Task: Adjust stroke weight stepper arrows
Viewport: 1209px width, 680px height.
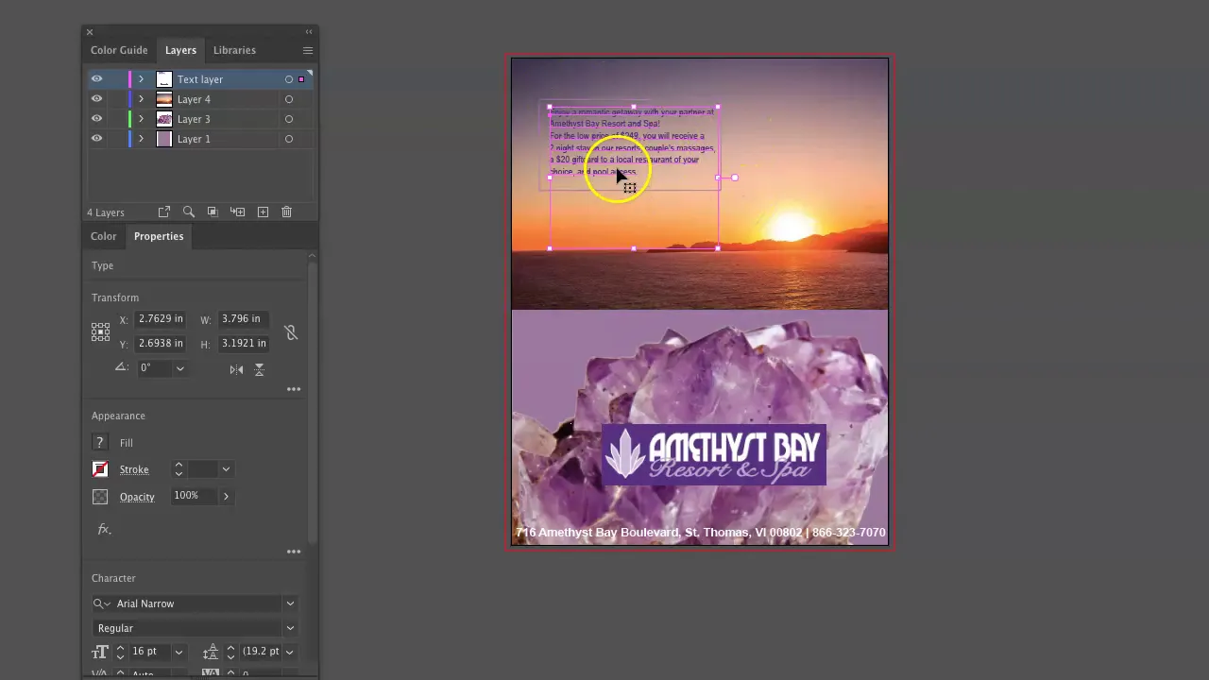Action: click(179, 469)
